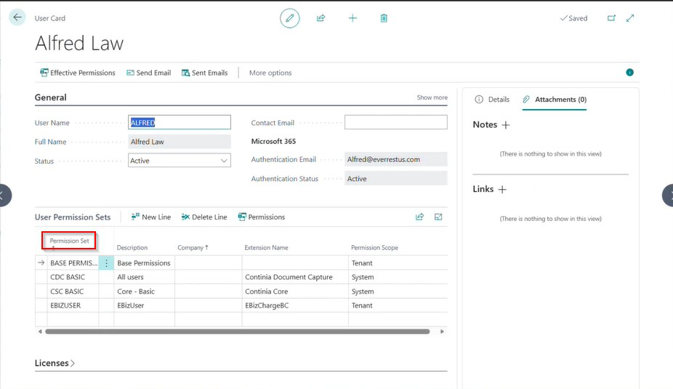Viewport: 673px width, 389px height.
Task: Open row options for BASE PERMIS line
Action: pos(106,262)
